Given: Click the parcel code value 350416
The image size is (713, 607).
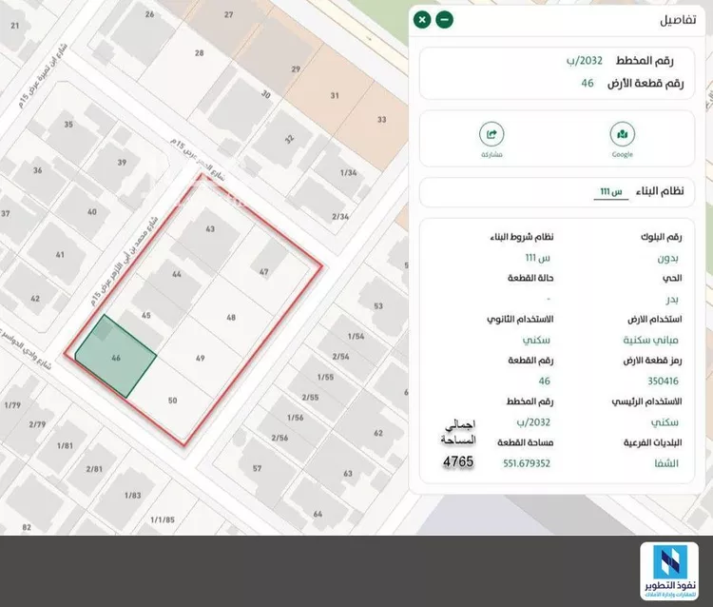Looking at the screenshot, I should tap(663, 381).
